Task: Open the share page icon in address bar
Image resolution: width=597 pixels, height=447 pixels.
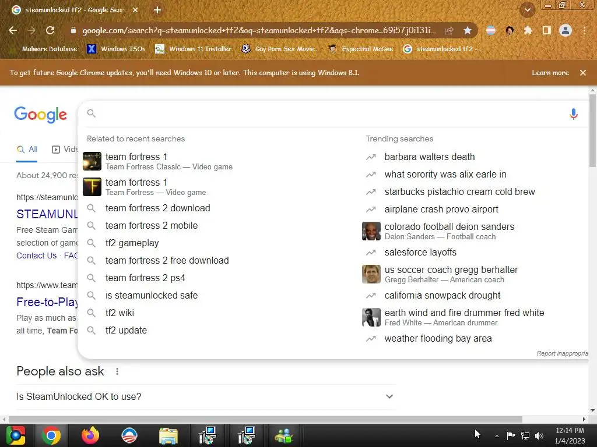Action: 449,30
